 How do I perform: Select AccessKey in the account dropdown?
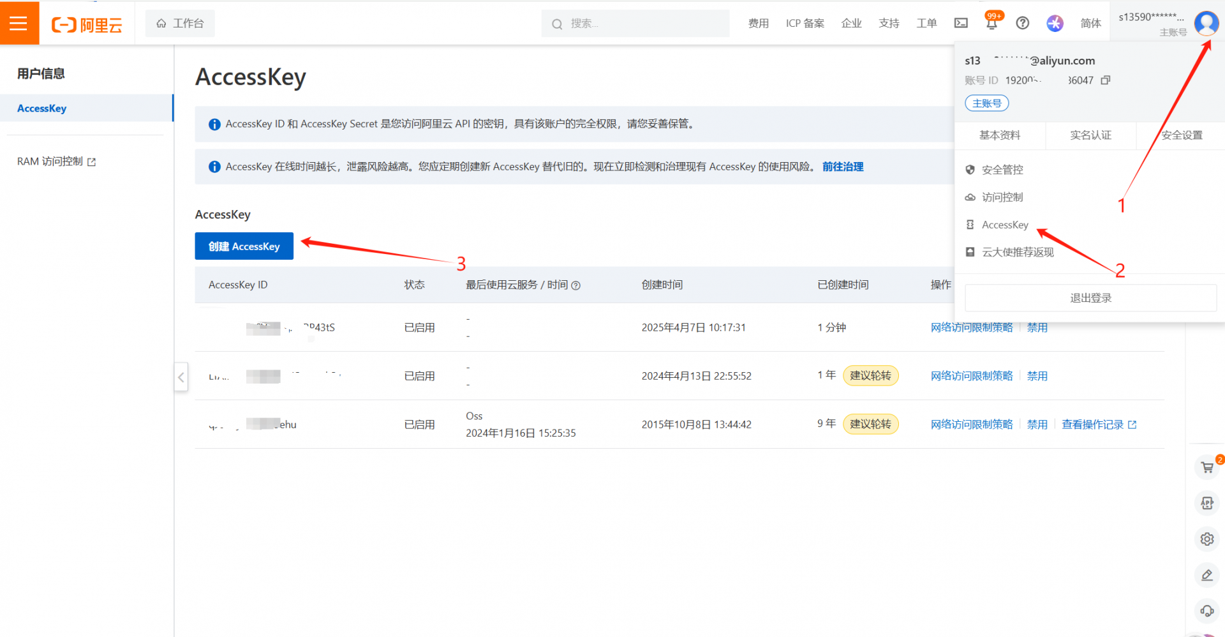[x=1005, y=225]
